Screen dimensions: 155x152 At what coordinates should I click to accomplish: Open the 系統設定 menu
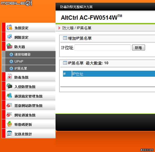(x=29, y=27)
